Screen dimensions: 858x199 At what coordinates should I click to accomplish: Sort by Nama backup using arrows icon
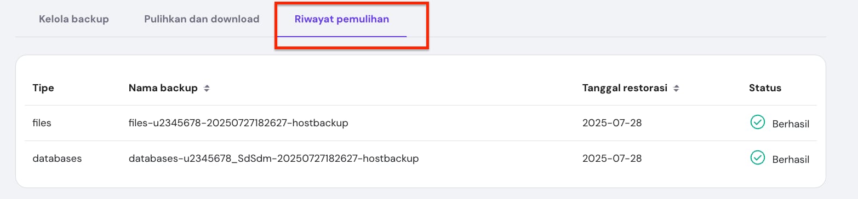[207, 89]
